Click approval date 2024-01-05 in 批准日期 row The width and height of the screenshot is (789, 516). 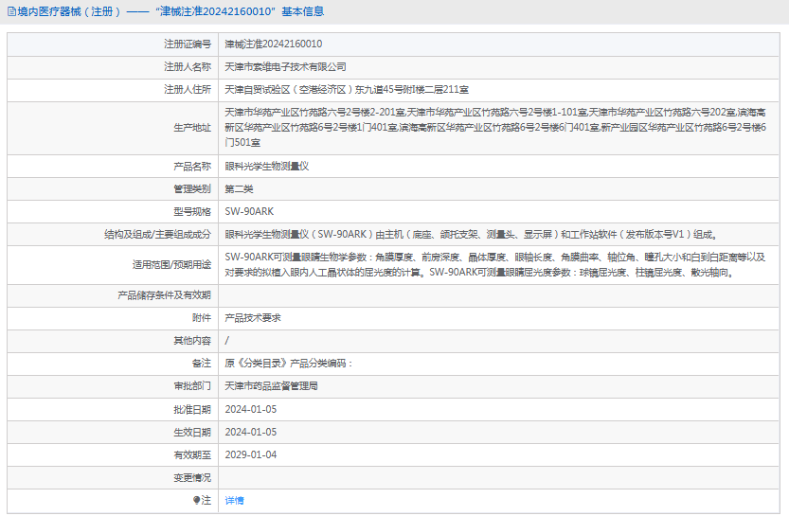coord(251,409)
